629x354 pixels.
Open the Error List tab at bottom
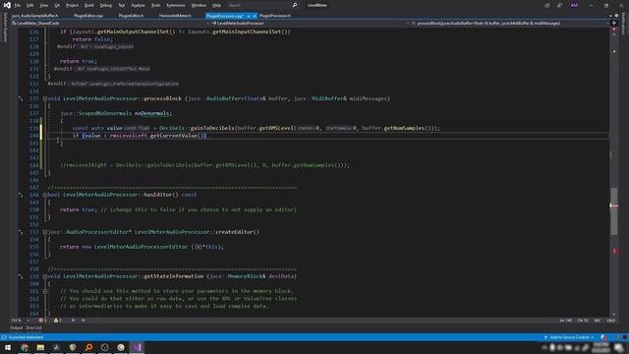(33, 327)
